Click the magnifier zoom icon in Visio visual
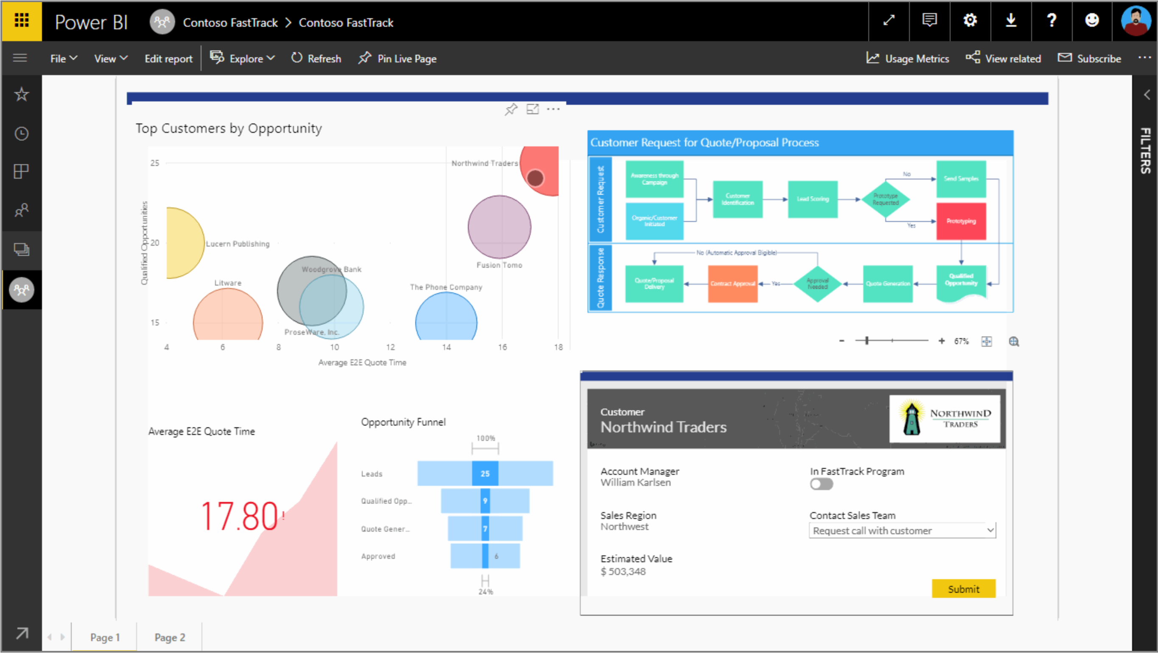Screen dimensions: 1158x653 [x=1014, y=341]
